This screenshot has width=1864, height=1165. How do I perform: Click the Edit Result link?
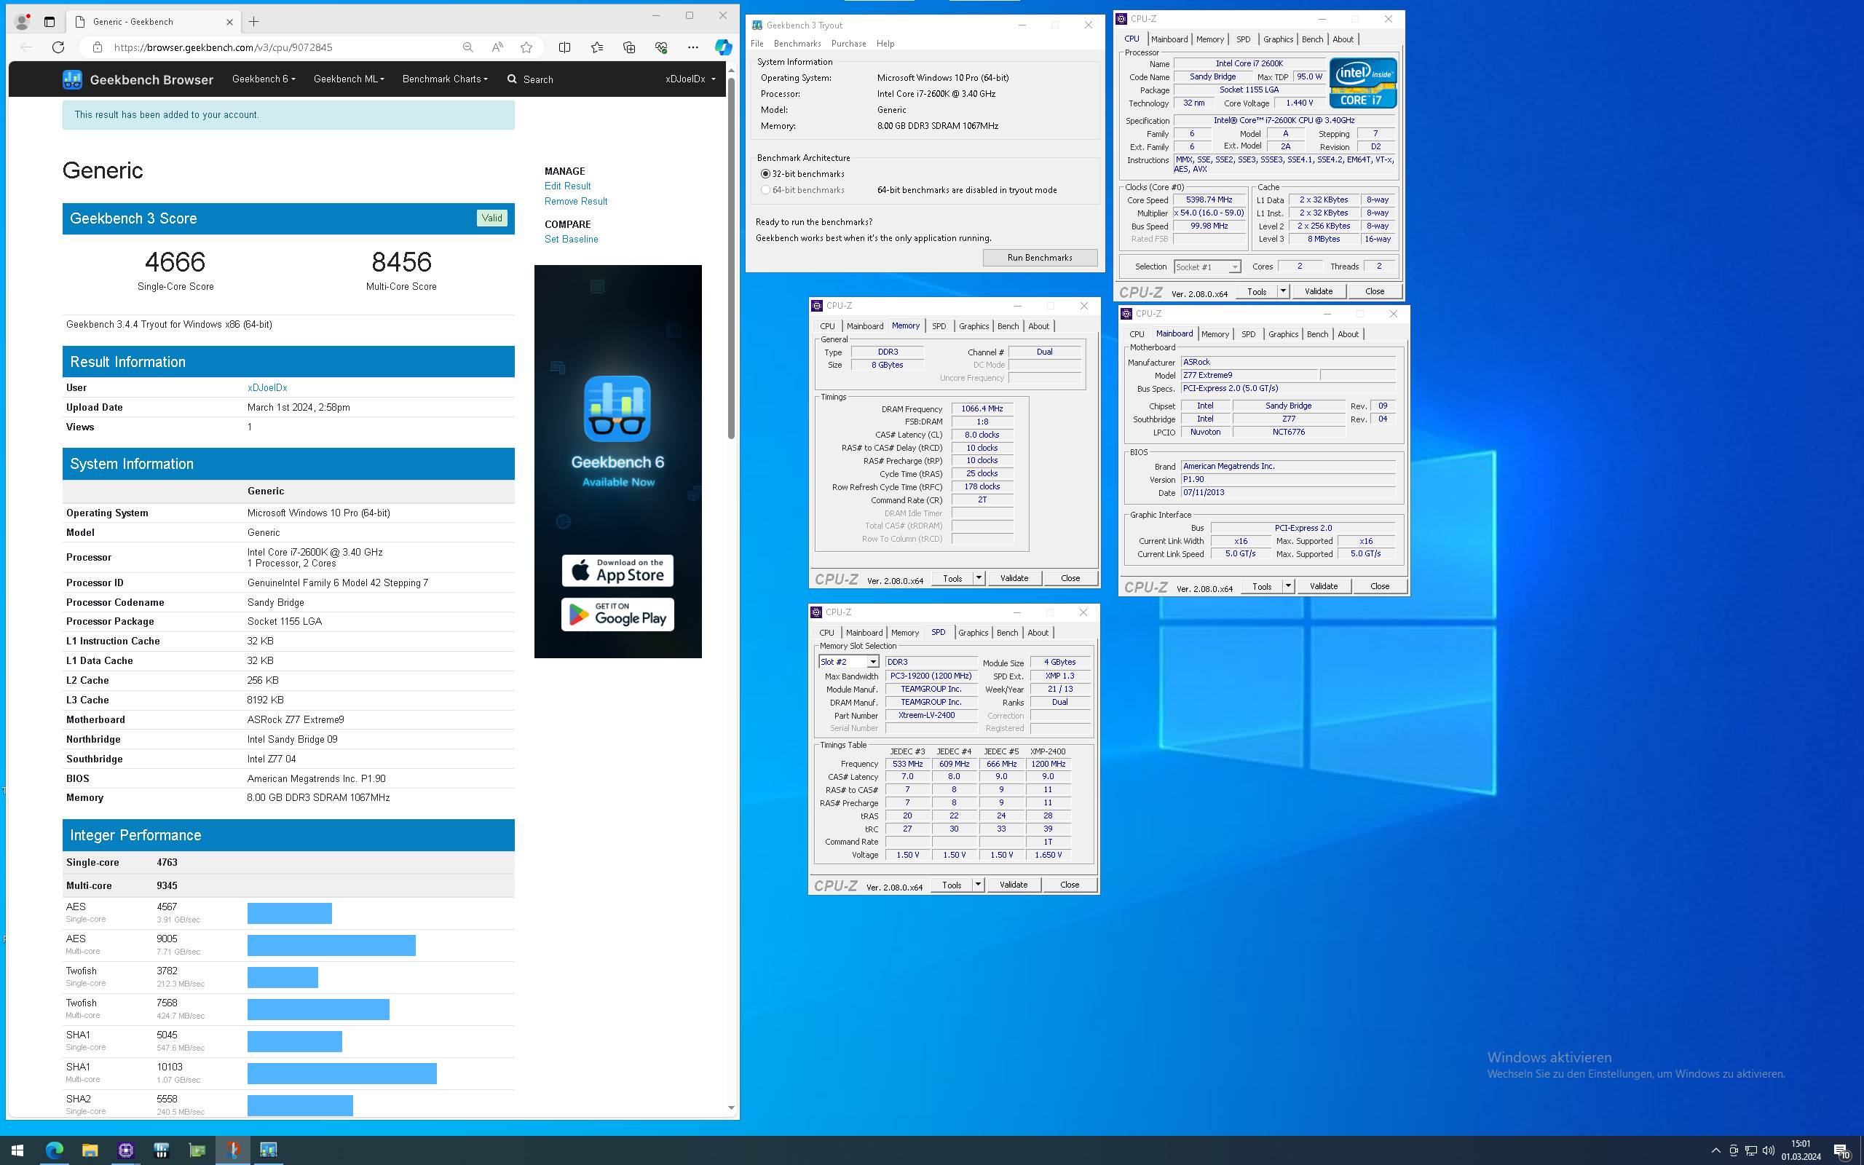click(x=568, y=186)
